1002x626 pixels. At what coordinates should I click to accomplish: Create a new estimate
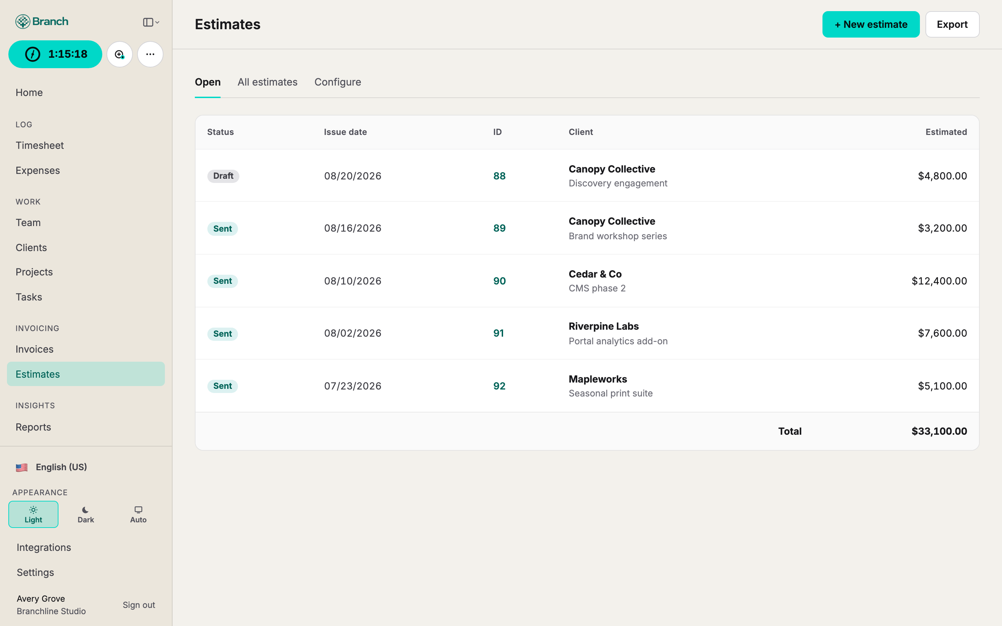tap(871, 24)
